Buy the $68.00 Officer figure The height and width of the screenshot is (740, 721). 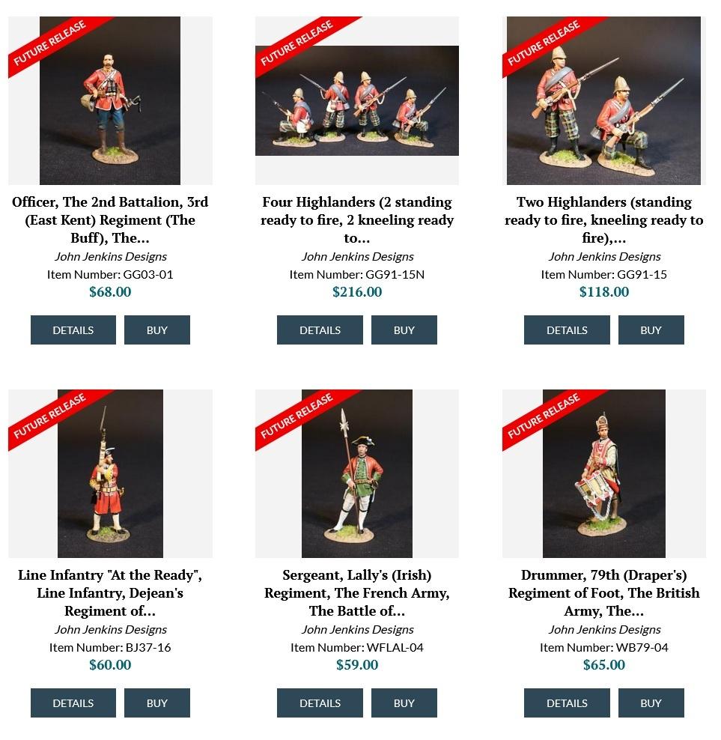pyautogui.click(x=157, y=330)
